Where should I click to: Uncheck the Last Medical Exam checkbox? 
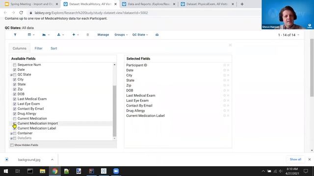click(15, 99)
